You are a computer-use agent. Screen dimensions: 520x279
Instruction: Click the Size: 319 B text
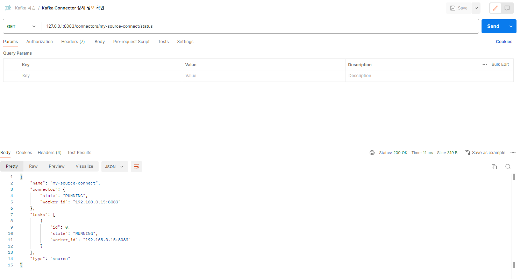click(x=447, y=153)
